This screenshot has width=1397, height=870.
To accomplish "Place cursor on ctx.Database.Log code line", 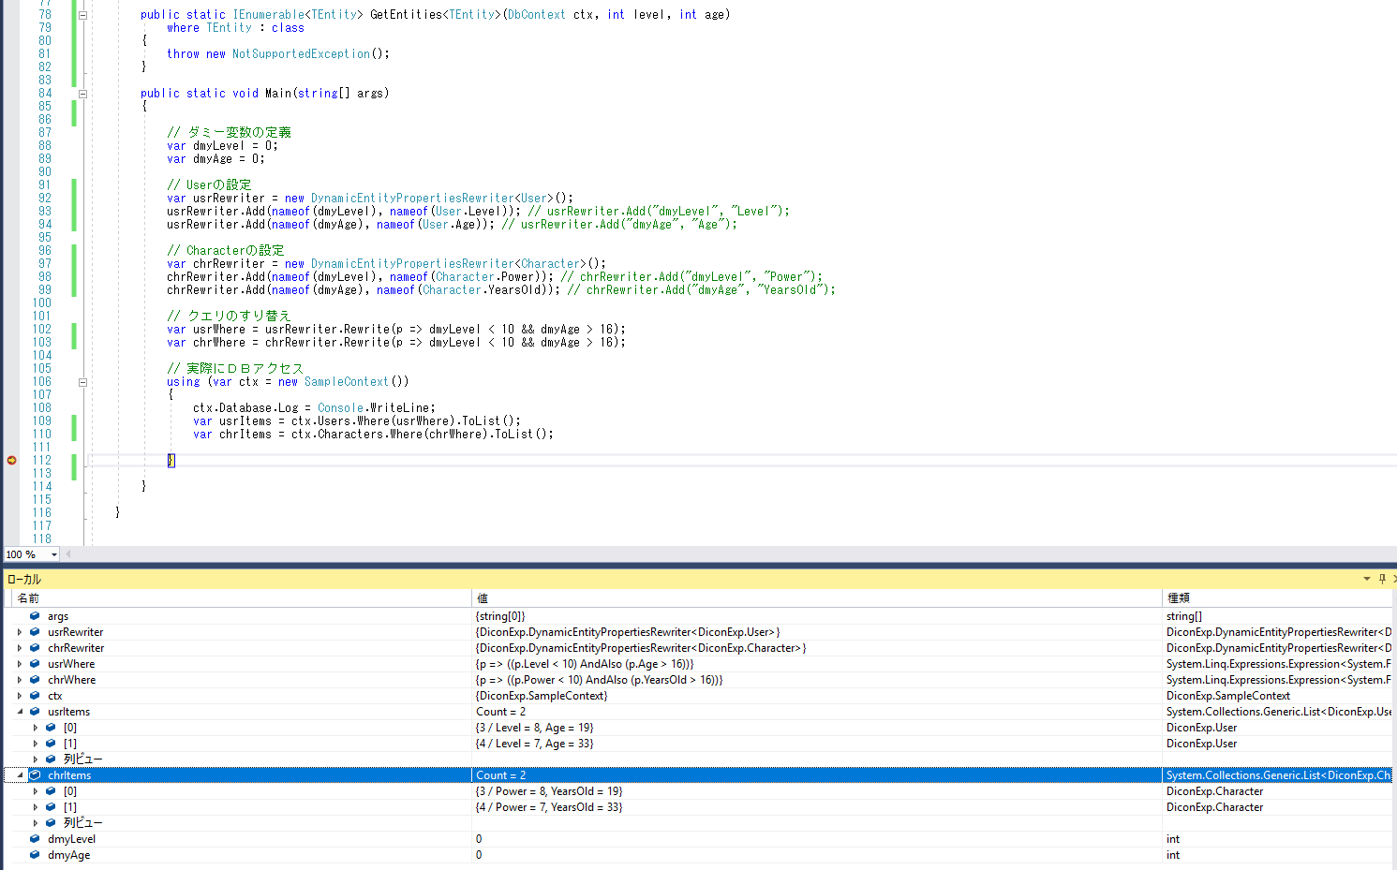I will coord(314,408).
